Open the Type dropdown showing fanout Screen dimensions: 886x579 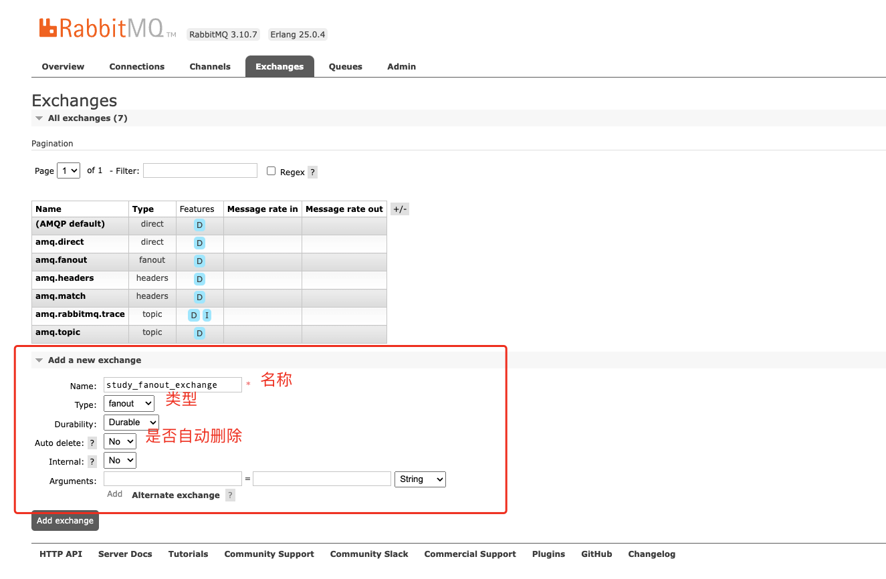(129, 404)
